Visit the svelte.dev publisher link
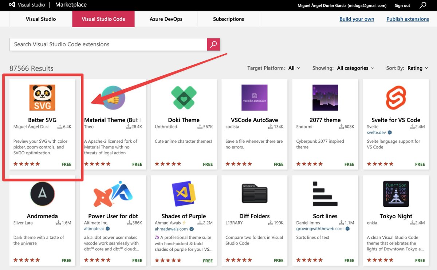The height and width of the screenshot is (270, 437). coord(377,132)
